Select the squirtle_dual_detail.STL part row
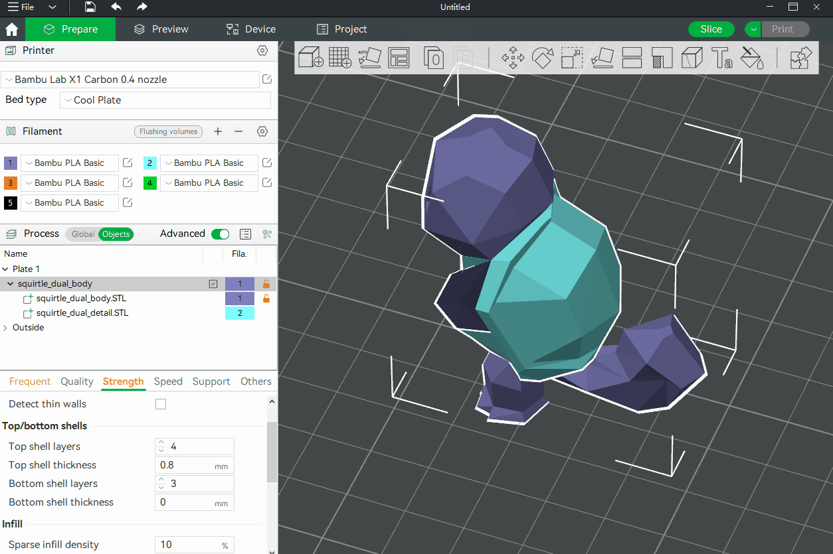This screenshot has width=833, height=554. pos(138,313)
